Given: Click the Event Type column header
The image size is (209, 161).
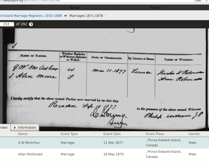Looking at the screenshot, I should coord(70,134).
